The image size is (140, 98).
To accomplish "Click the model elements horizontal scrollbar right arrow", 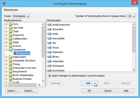I will (x=39, y=85).
